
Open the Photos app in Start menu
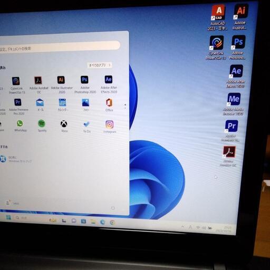coord(86,105)
